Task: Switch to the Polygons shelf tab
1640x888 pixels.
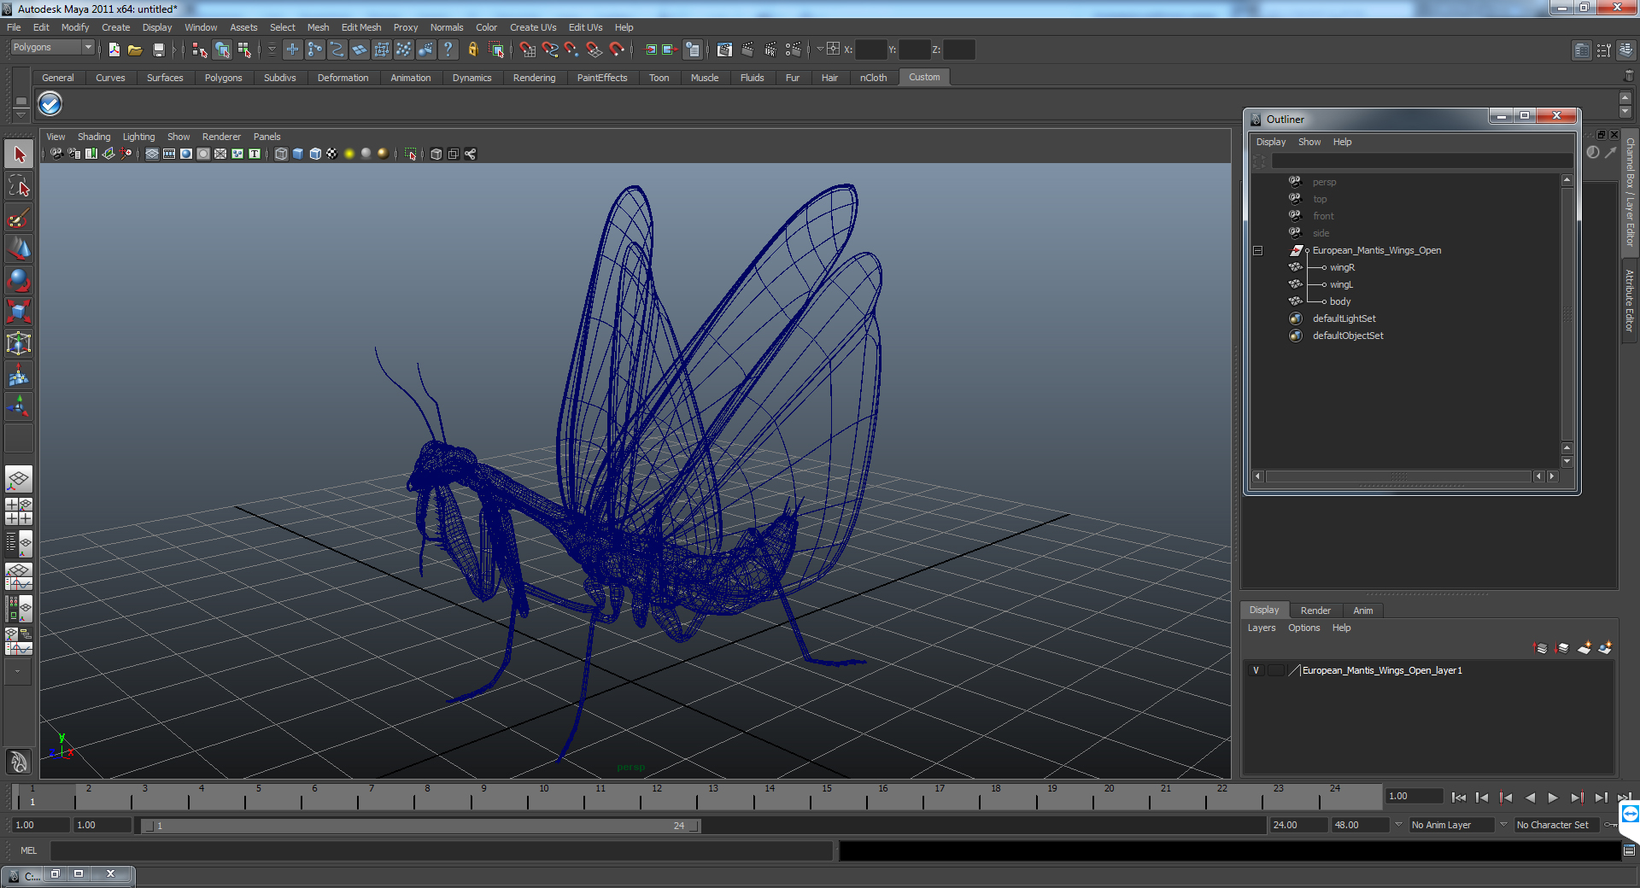Action: click(x=223, y=78)
